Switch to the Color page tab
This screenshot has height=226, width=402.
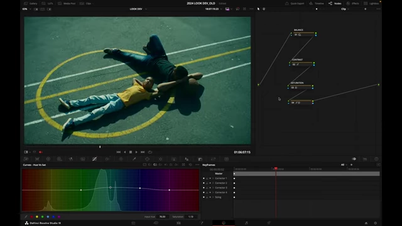click(x=224, y=223)
